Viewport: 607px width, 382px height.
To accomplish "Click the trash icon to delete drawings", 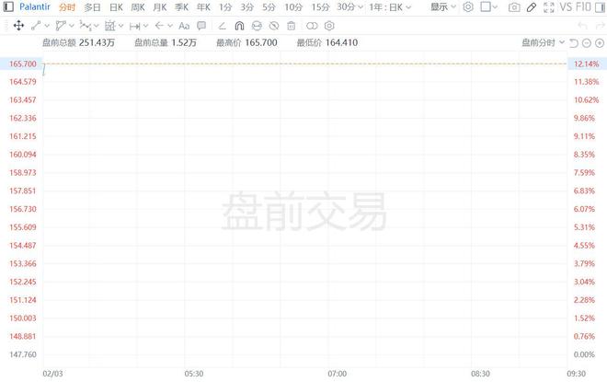I will (292, 25).
